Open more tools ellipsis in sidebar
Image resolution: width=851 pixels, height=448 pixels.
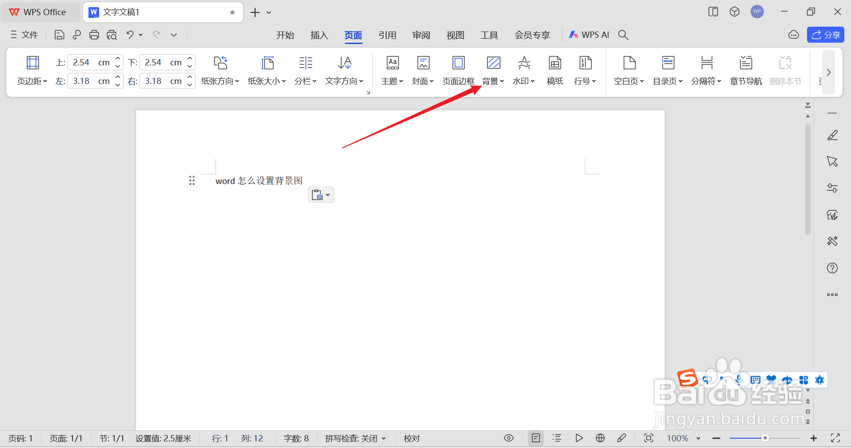coord(832,295)
